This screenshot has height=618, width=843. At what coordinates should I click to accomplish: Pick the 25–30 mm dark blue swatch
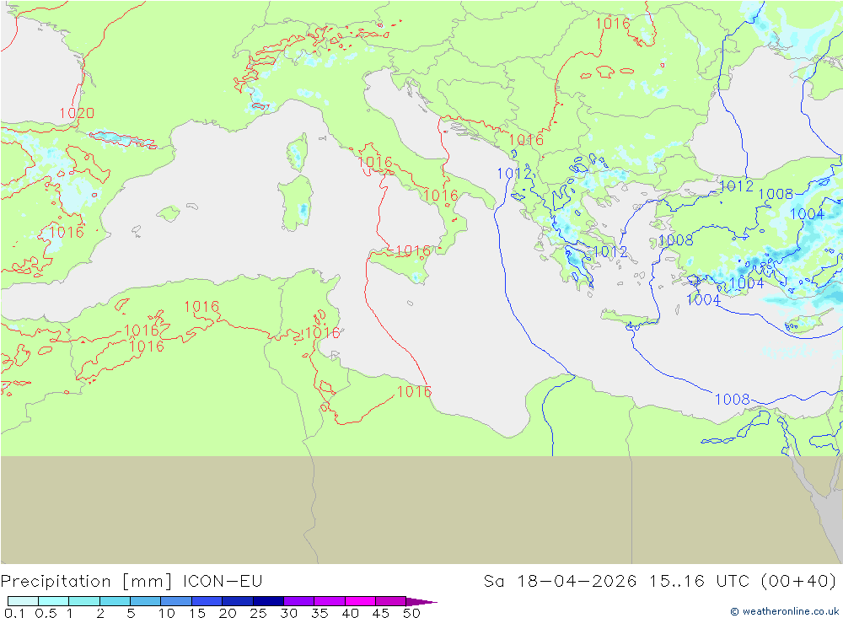point(268,601)
